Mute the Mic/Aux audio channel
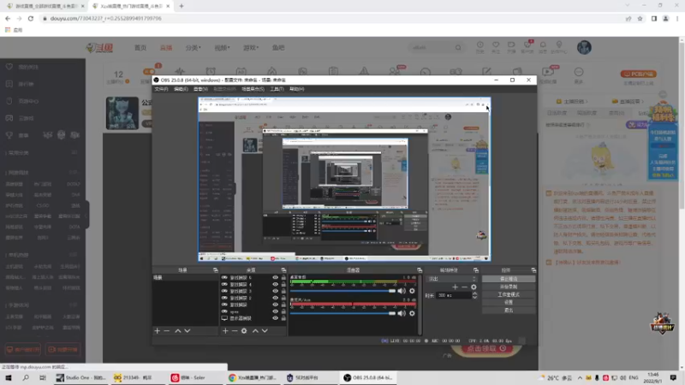The image size is (685, 385). pos(402,313)
